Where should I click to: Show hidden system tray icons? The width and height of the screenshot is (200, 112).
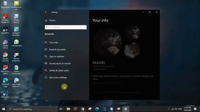coord(169,109)
